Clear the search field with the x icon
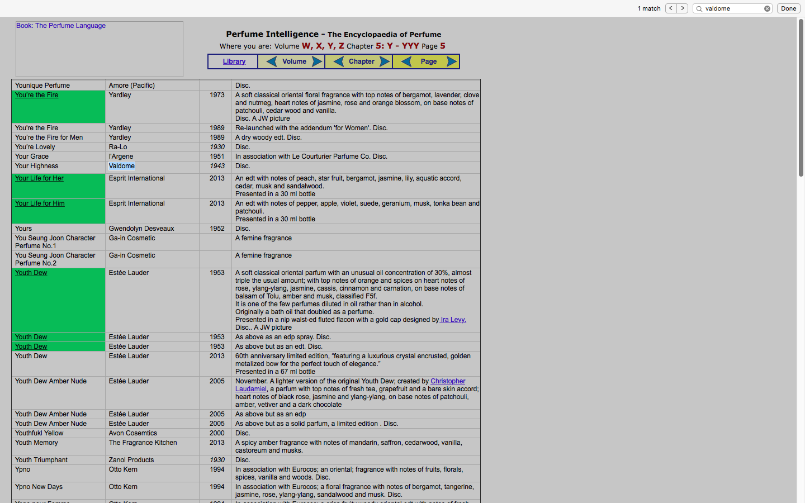The image size is (805, 503). [x=767, y=8]
